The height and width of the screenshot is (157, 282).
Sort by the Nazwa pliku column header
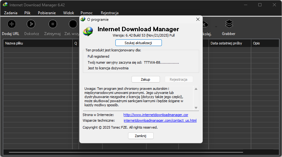pyautogui.click(x=38, y=43)
